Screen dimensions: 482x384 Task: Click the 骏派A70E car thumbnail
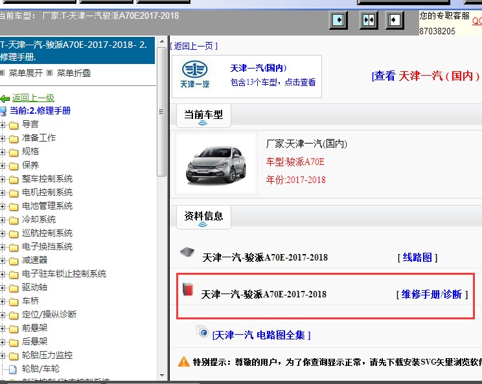pyautogui.click(x=216, y=164)
